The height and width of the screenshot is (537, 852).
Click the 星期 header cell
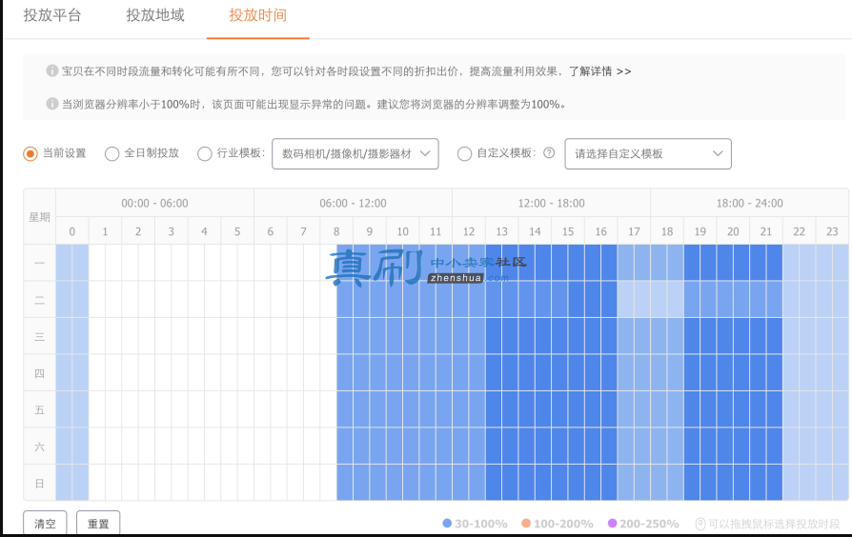(x=40, y=217)
